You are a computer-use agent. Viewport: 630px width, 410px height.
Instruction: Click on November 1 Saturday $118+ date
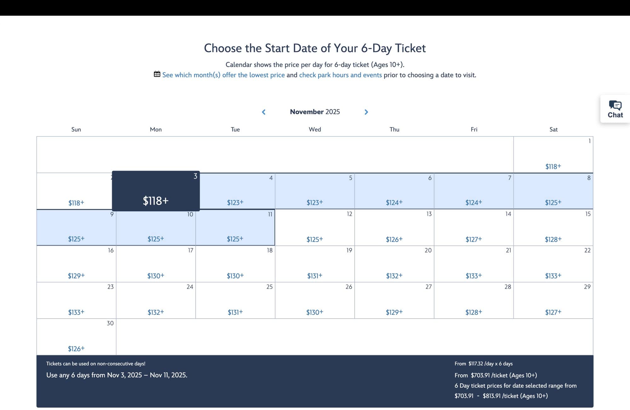pos(553,154)
